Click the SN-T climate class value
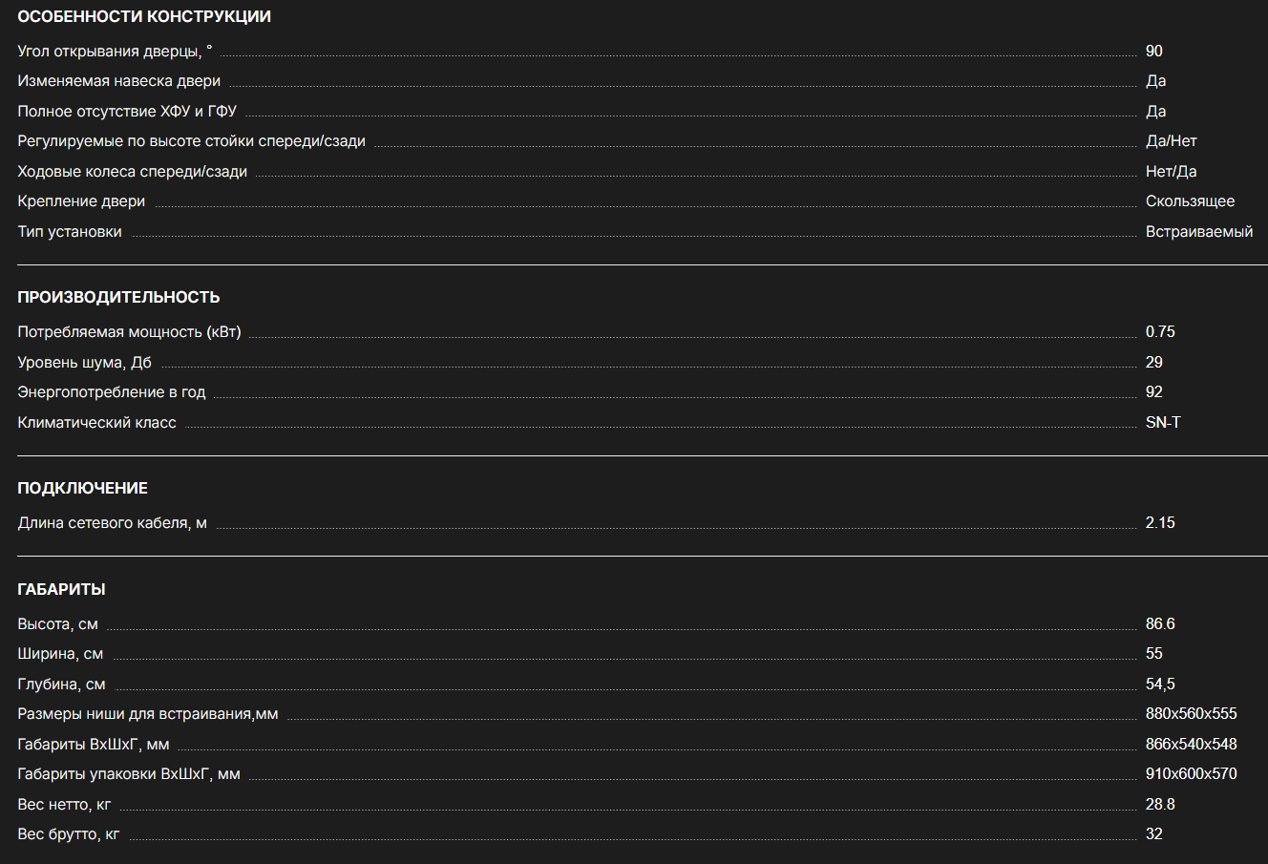This screenshot has width=1268, height=864. [x=1163, y=422]
